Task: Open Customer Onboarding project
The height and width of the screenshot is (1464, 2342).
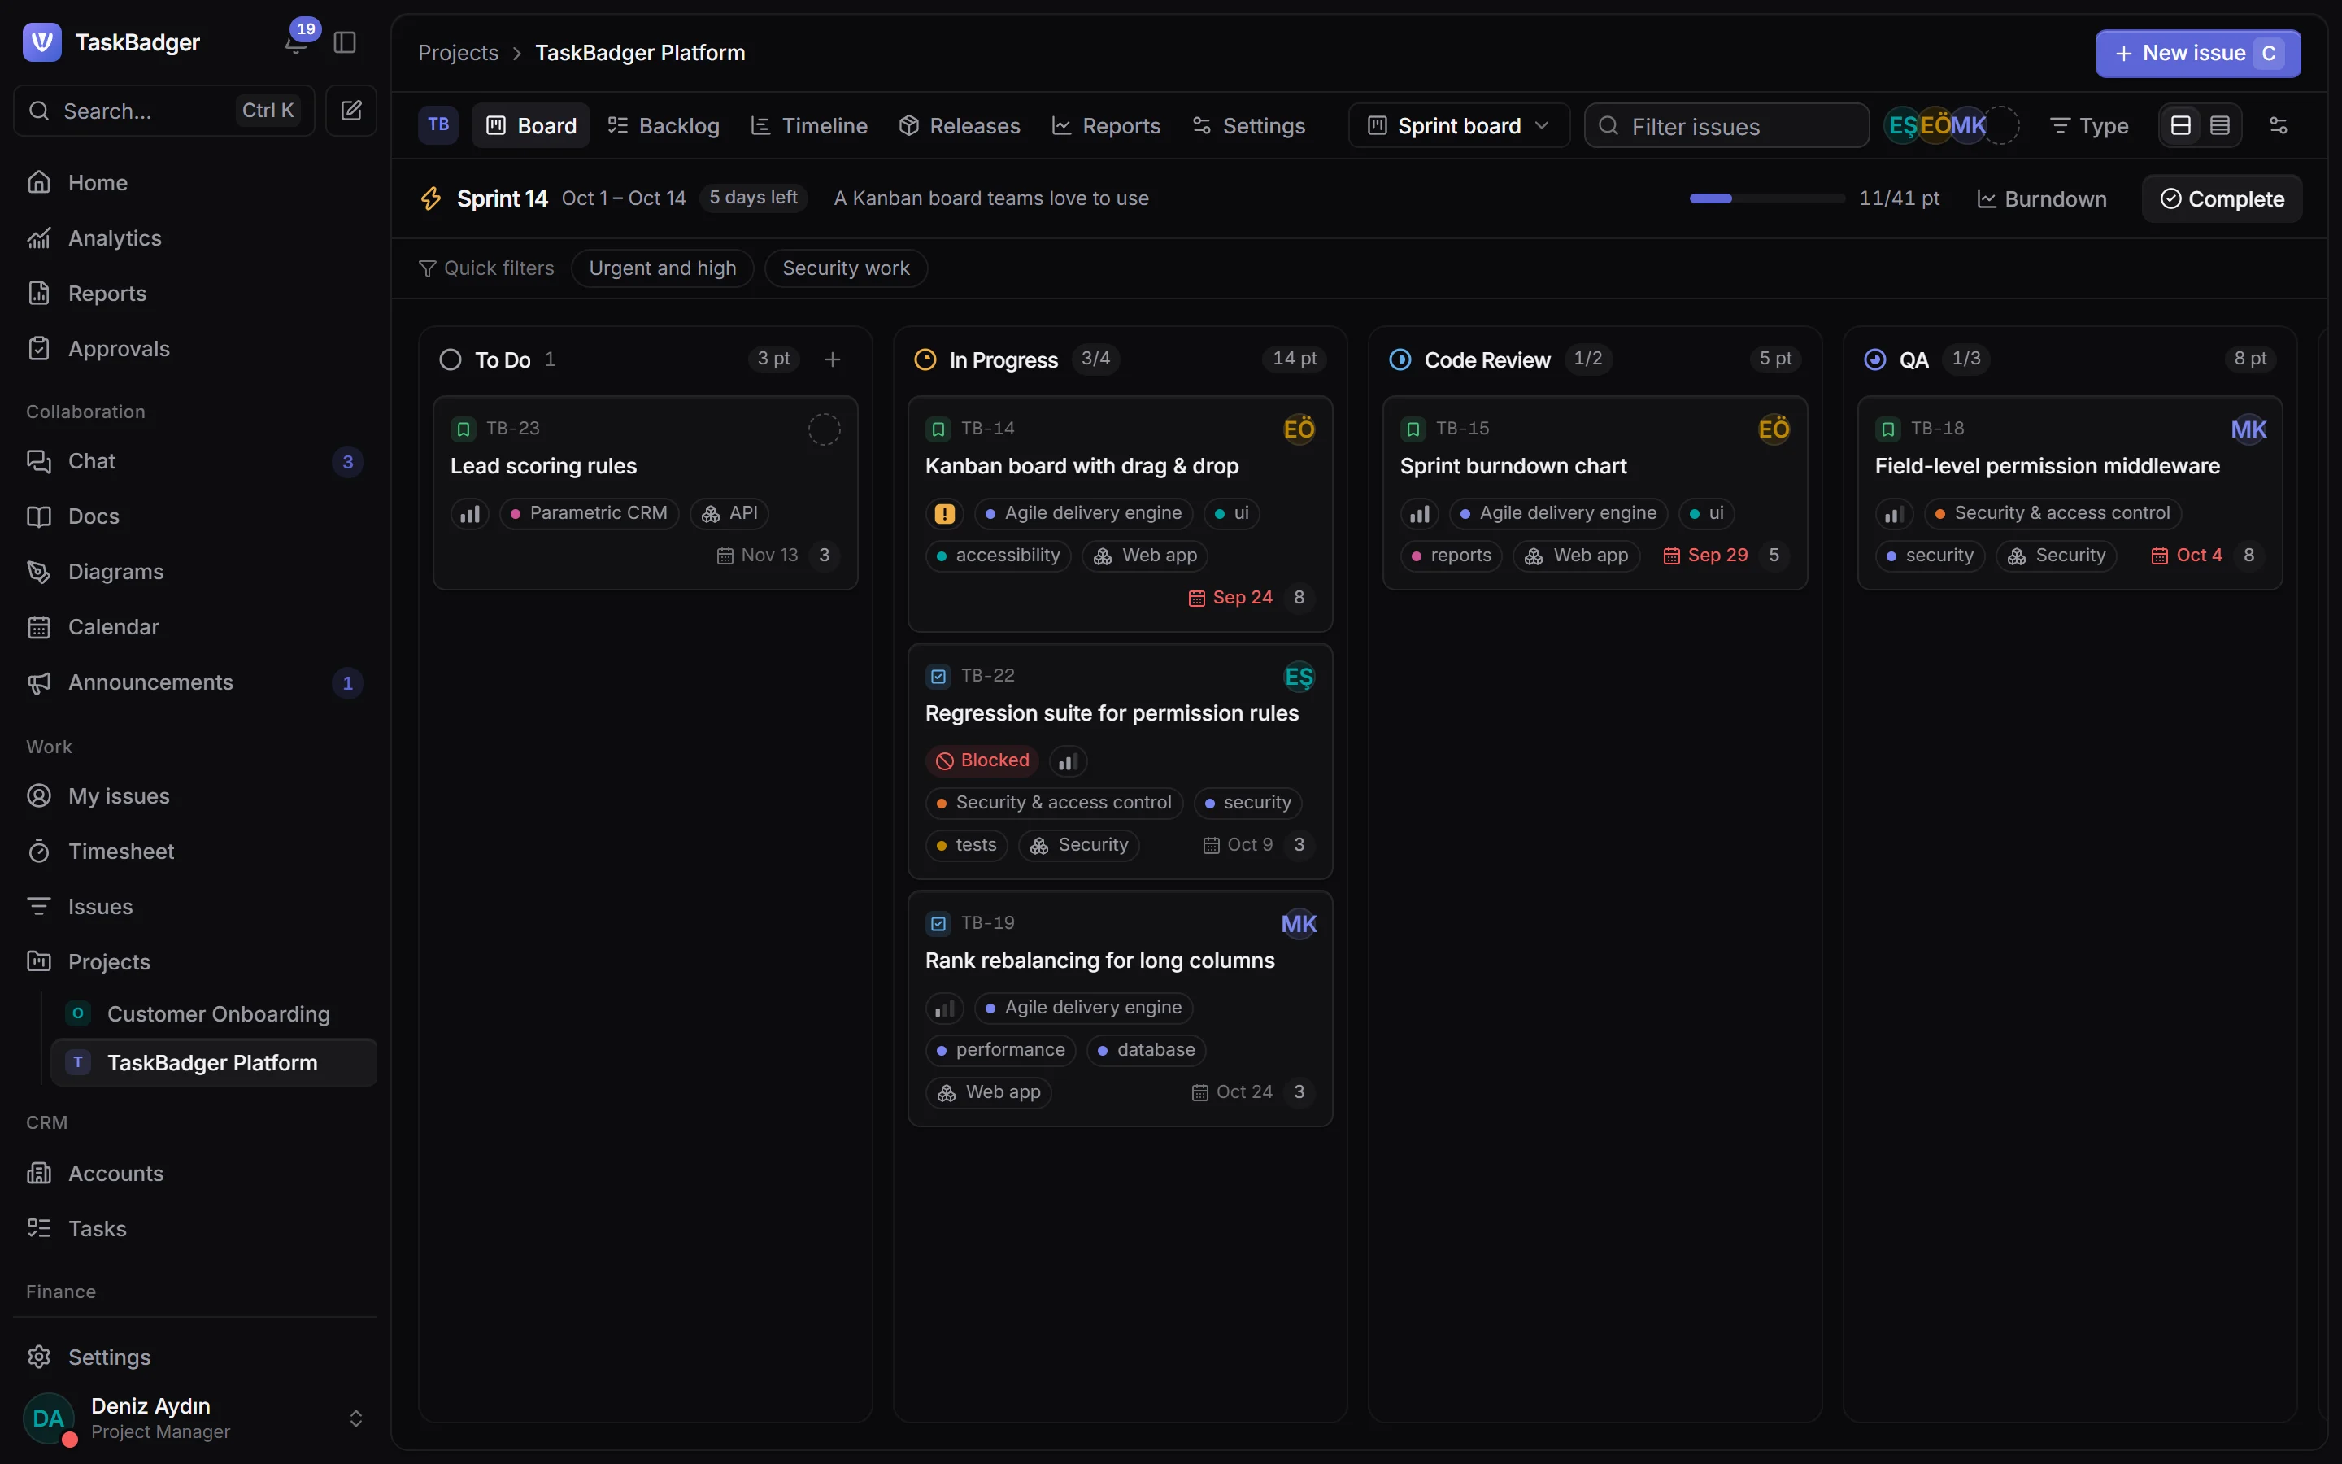Action: point(214,1013)
